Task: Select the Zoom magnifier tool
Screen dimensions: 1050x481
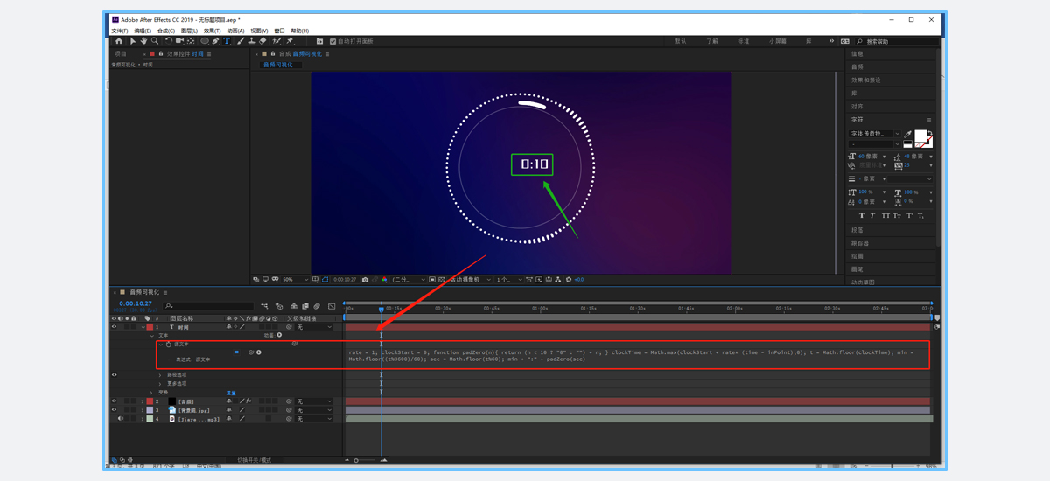Action: pyautogui.click(x=155, y=41)
